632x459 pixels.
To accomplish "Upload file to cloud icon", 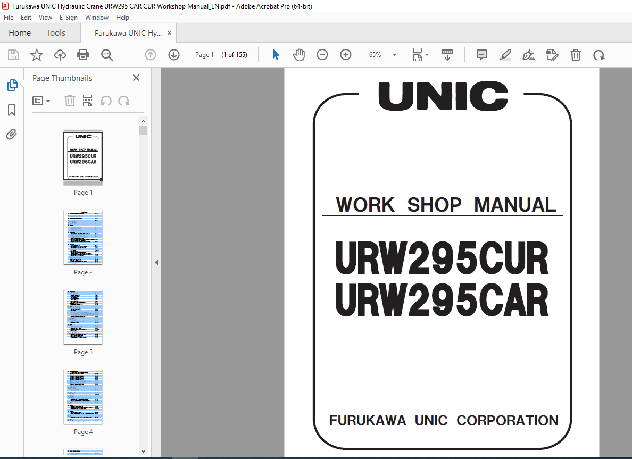I will coord(60,55).
